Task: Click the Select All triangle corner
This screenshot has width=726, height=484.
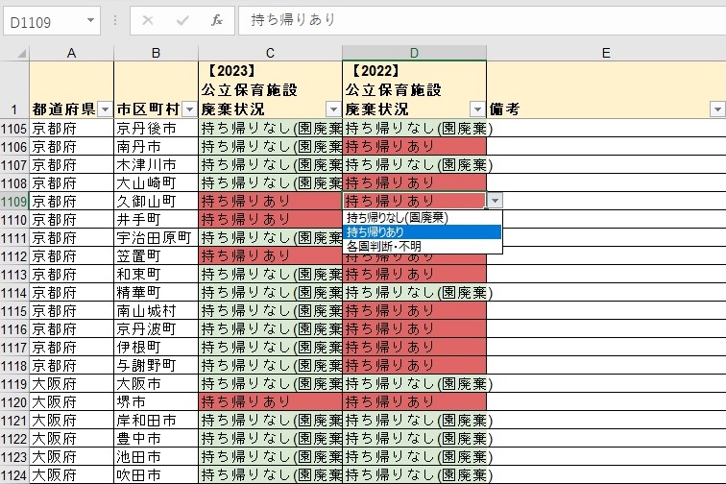Action: 21,54
